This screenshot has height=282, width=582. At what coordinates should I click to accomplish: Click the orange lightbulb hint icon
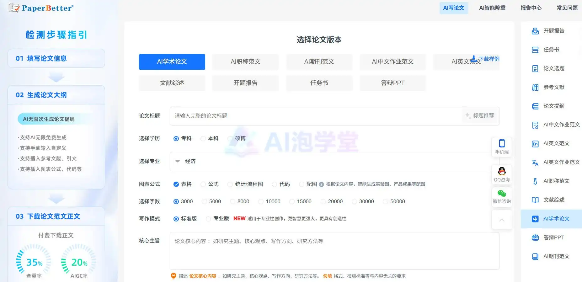click(173, 276)
